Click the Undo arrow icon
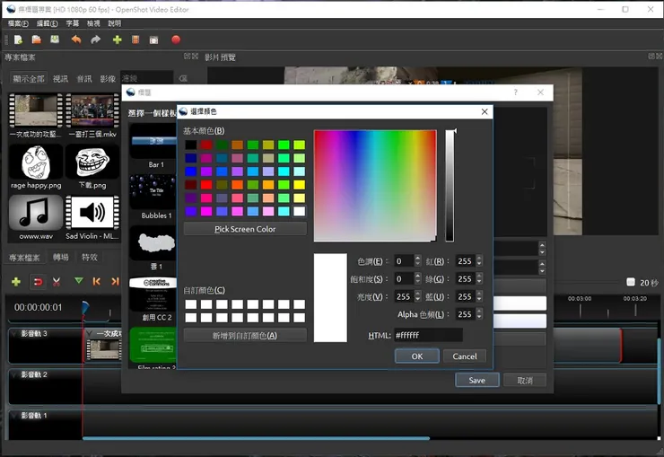This screenshot has width=664, height=457. [75, 40]
